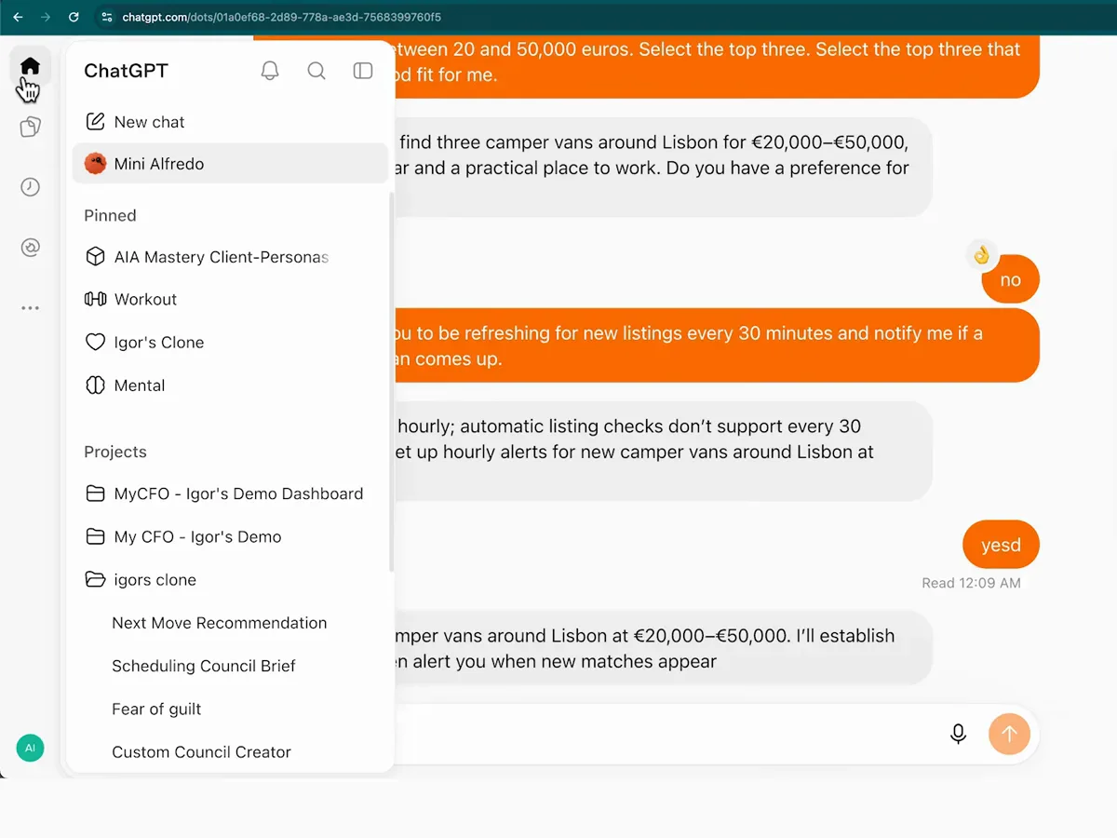Click the orange "yesd" message bubble
Screen dimensions: 1117x838
click(1001, 545)
